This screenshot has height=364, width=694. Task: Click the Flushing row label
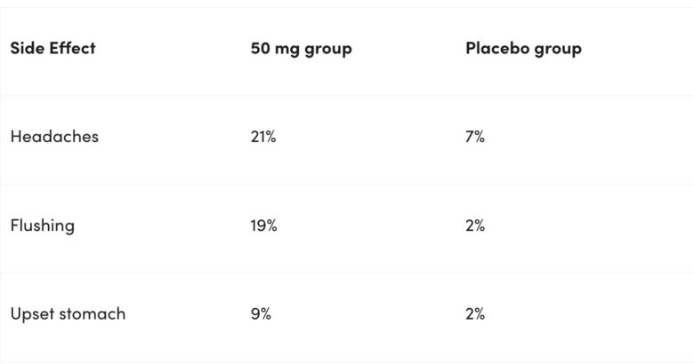point(42,226)
